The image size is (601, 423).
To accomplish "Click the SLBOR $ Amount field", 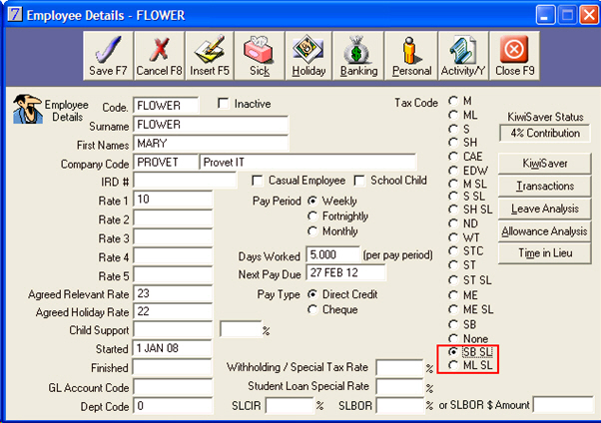I will tap(563, 405).
